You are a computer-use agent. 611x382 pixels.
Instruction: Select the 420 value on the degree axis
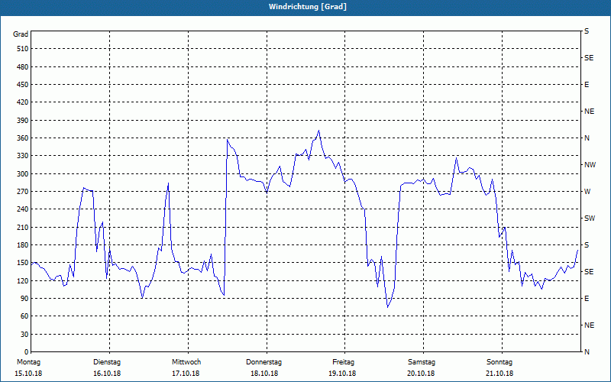(x=23, y=102)
